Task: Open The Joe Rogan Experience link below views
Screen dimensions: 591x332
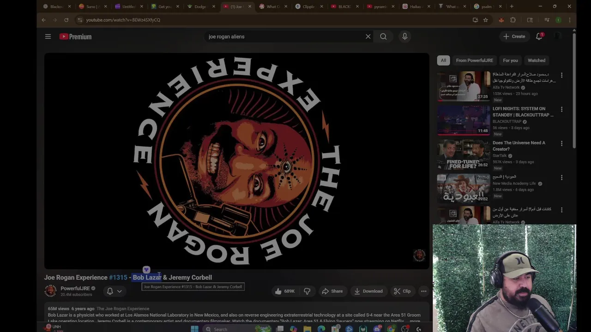Action: (123, 308)
